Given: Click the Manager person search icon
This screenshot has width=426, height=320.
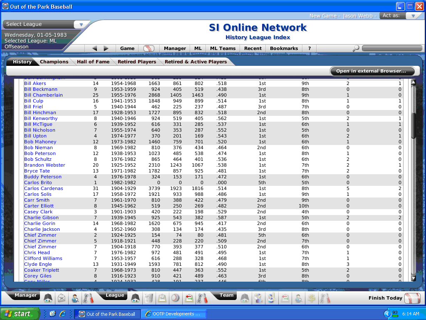Looking at the screenshot, I should [75, 298].
